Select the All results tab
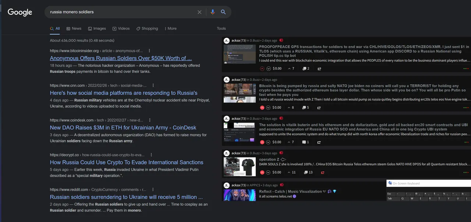 click(55, 29)
